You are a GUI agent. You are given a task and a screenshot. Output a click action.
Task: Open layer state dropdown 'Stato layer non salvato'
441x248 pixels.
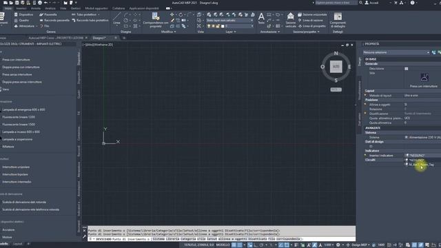tap(229, 20)
